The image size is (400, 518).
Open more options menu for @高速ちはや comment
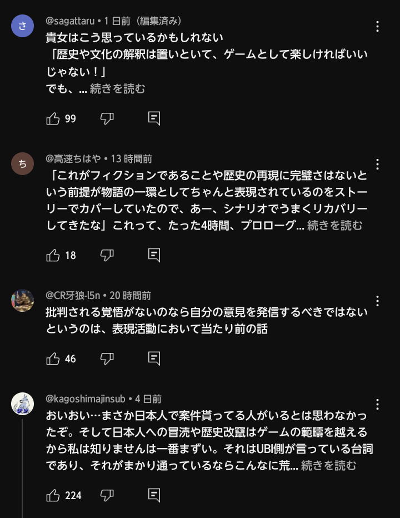pyautogui.click(x=377, y=164)
